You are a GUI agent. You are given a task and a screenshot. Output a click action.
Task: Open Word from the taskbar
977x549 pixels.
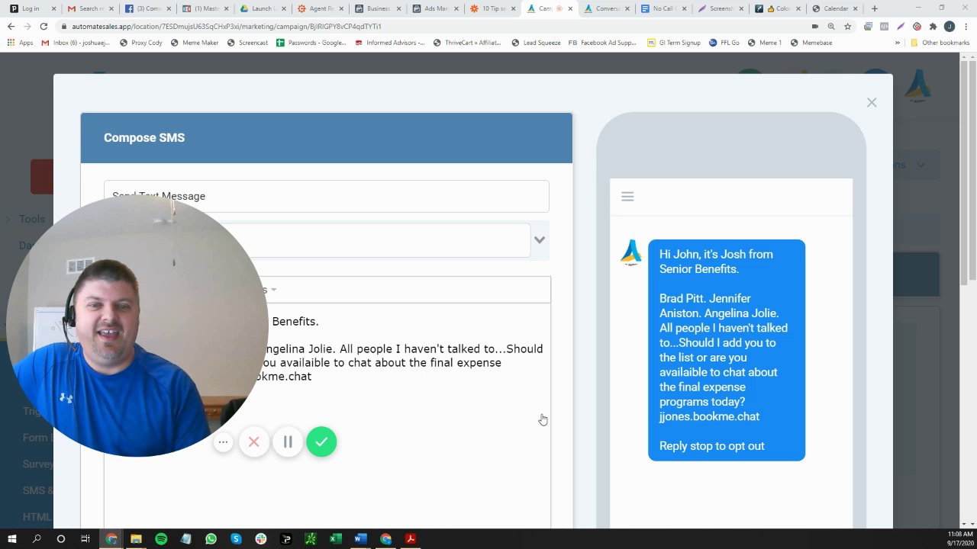click(x=360, y=539)
